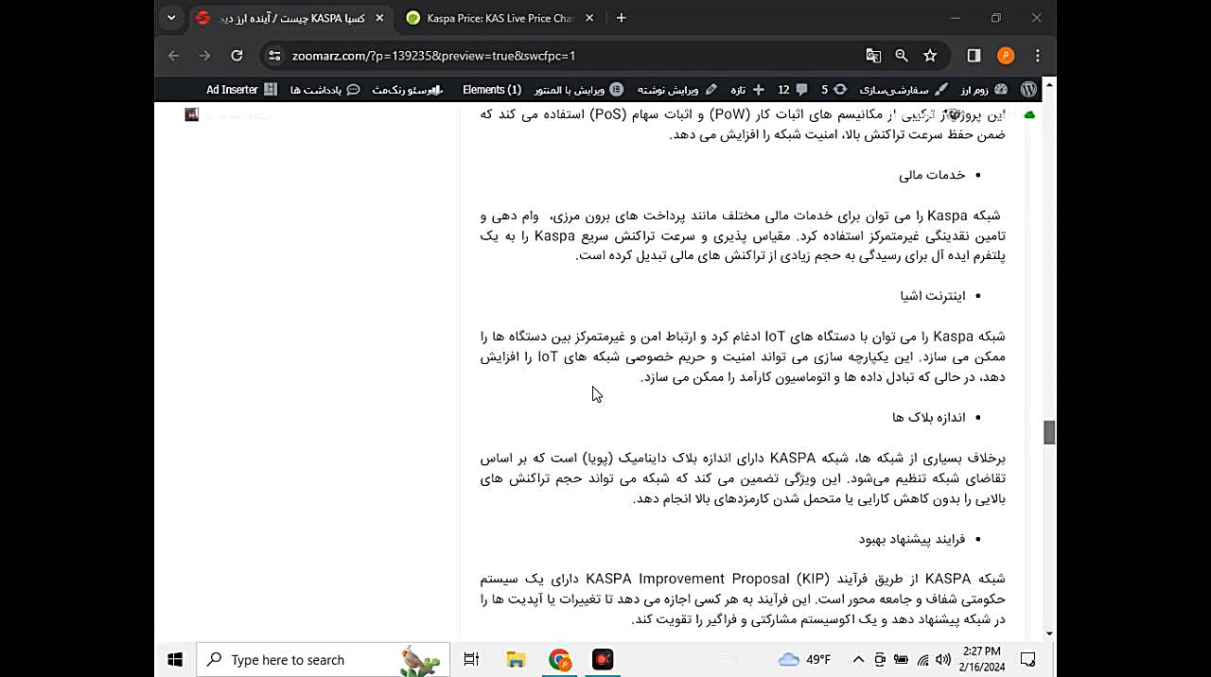Open the Windows Start menu
Image resolution: width=1211 pixels, height=677 pixels.
(175, 659)
